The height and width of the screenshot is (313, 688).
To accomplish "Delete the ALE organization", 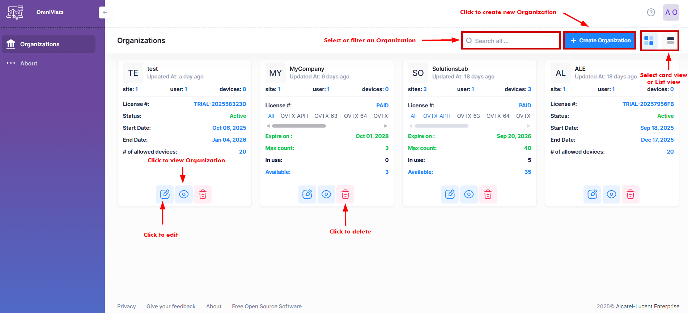I will [630, 194].
